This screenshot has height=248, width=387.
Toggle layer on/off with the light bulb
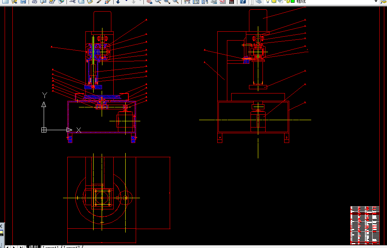point(268,1)
